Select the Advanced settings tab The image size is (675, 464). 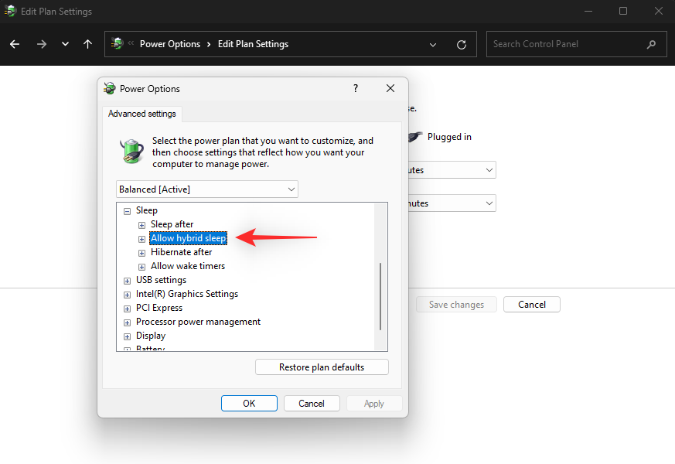pos(142,114)
